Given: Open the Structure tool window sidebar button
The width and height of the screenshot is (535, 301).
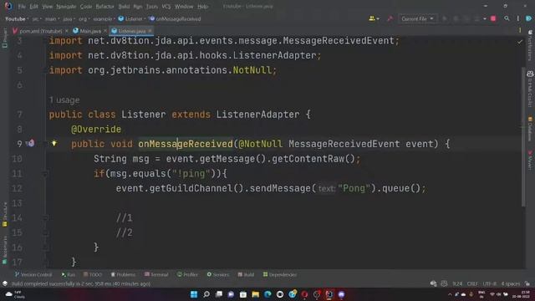Looking at the screenshot, I should 4,215.
